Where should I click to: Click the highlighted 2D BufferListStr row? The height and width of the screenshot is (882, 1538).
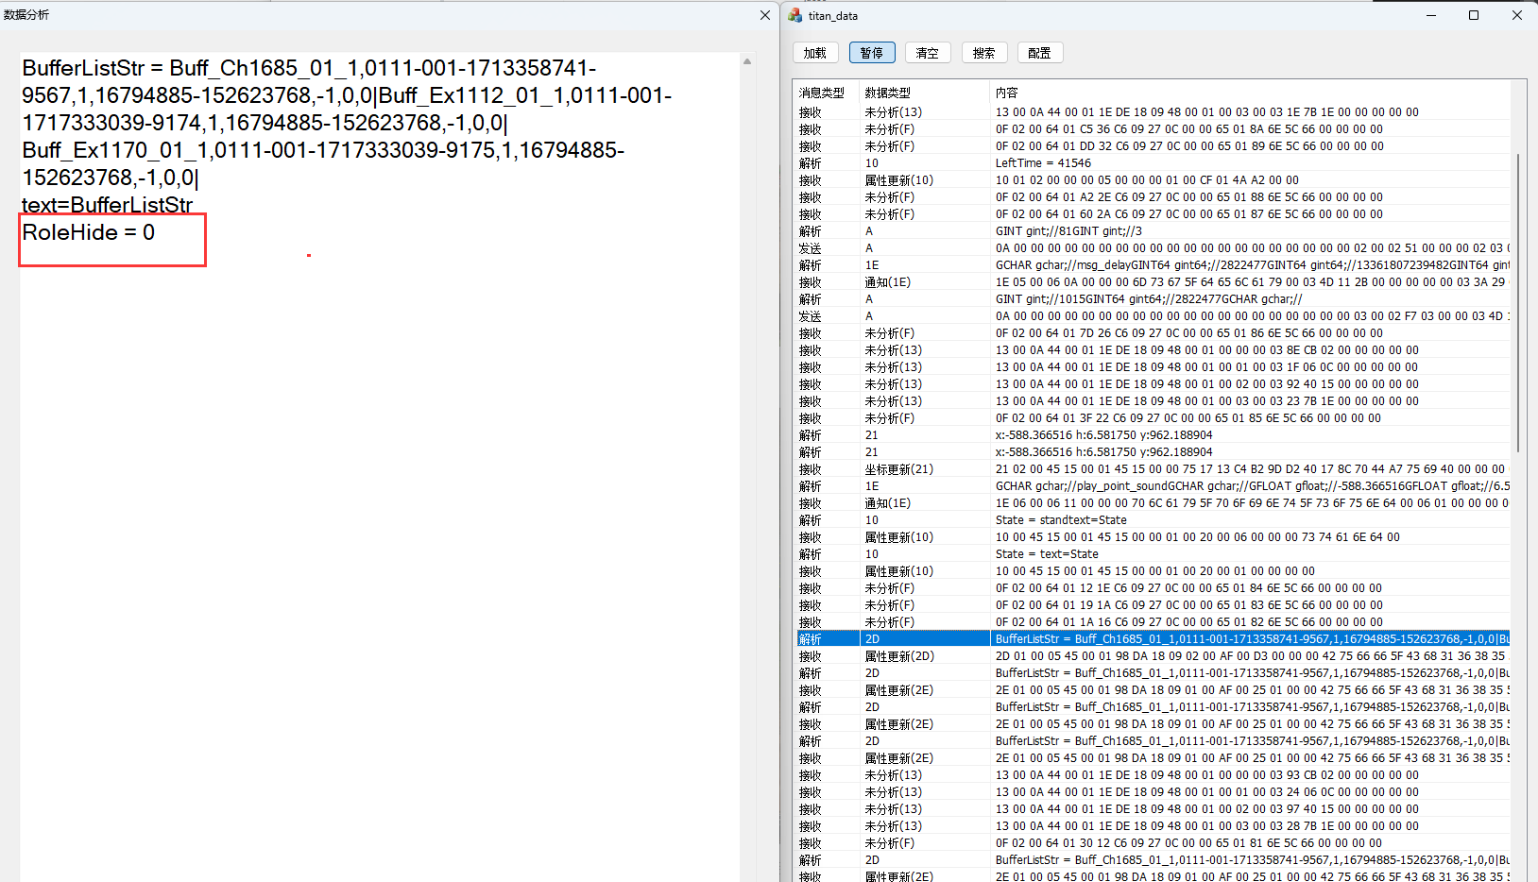(x=1153, y=639)
